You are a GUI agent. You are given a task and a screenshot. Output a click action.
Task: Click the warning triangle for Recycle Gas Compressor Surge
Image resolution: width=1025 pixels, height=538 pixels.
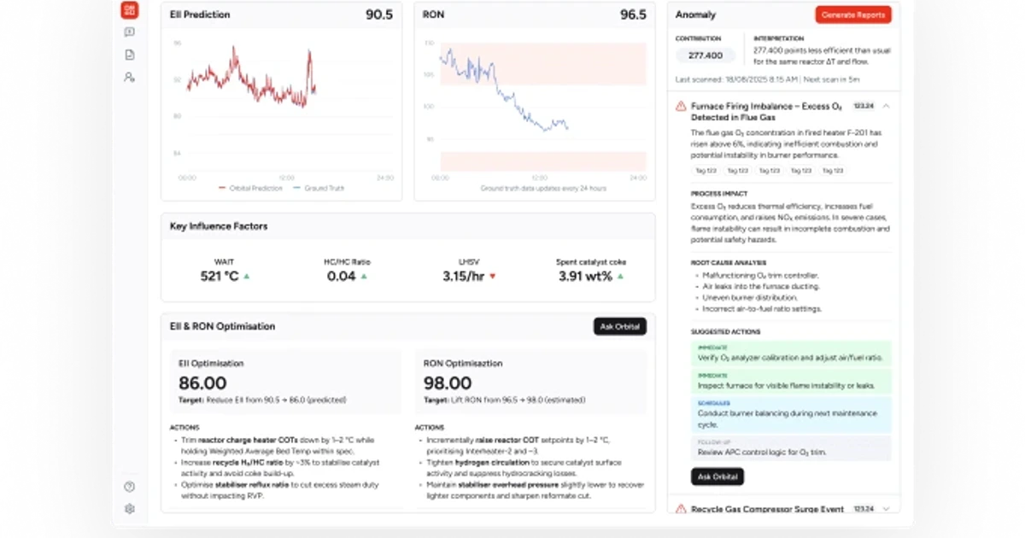click(x=681, y=509)
